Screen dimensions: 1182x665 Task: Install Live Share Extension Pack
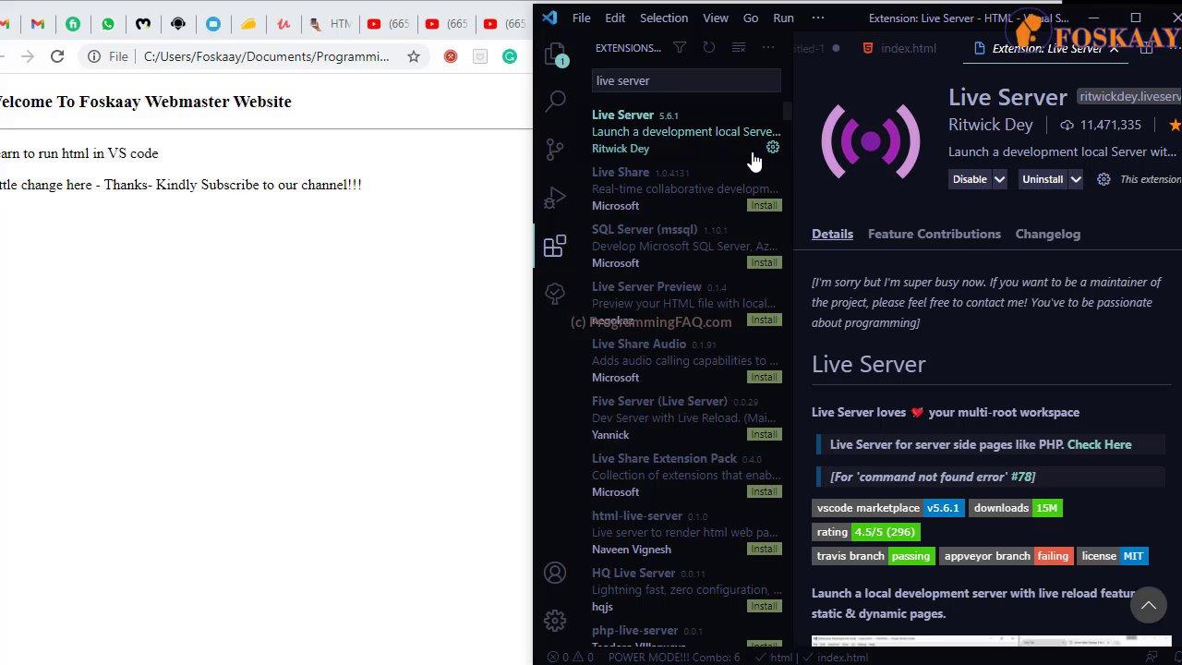click(764, 491)
